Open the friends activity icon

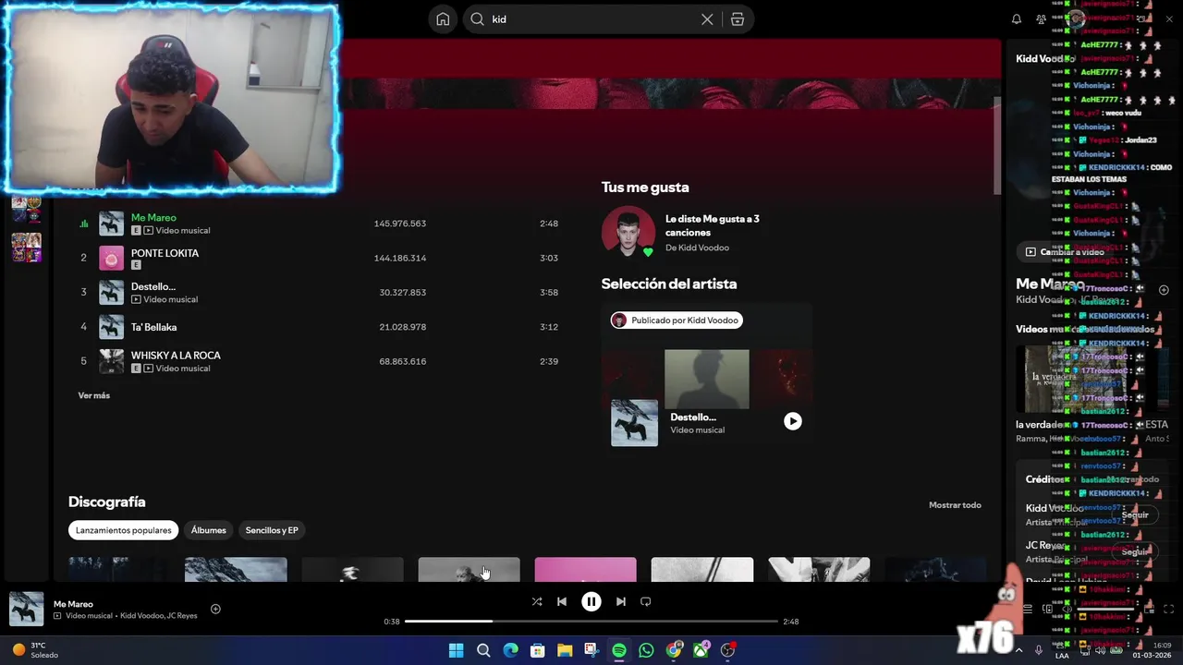[x=1042, y=19]
